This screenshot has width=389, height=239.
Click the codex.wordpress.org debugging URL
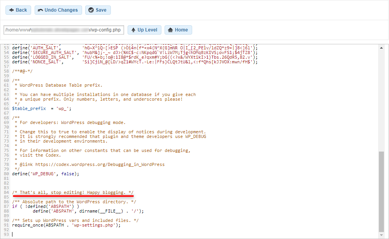coord(100,164)
